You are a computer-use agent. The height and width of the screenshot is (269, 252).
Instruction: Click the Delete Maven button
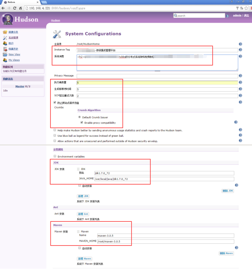[226, 253]
